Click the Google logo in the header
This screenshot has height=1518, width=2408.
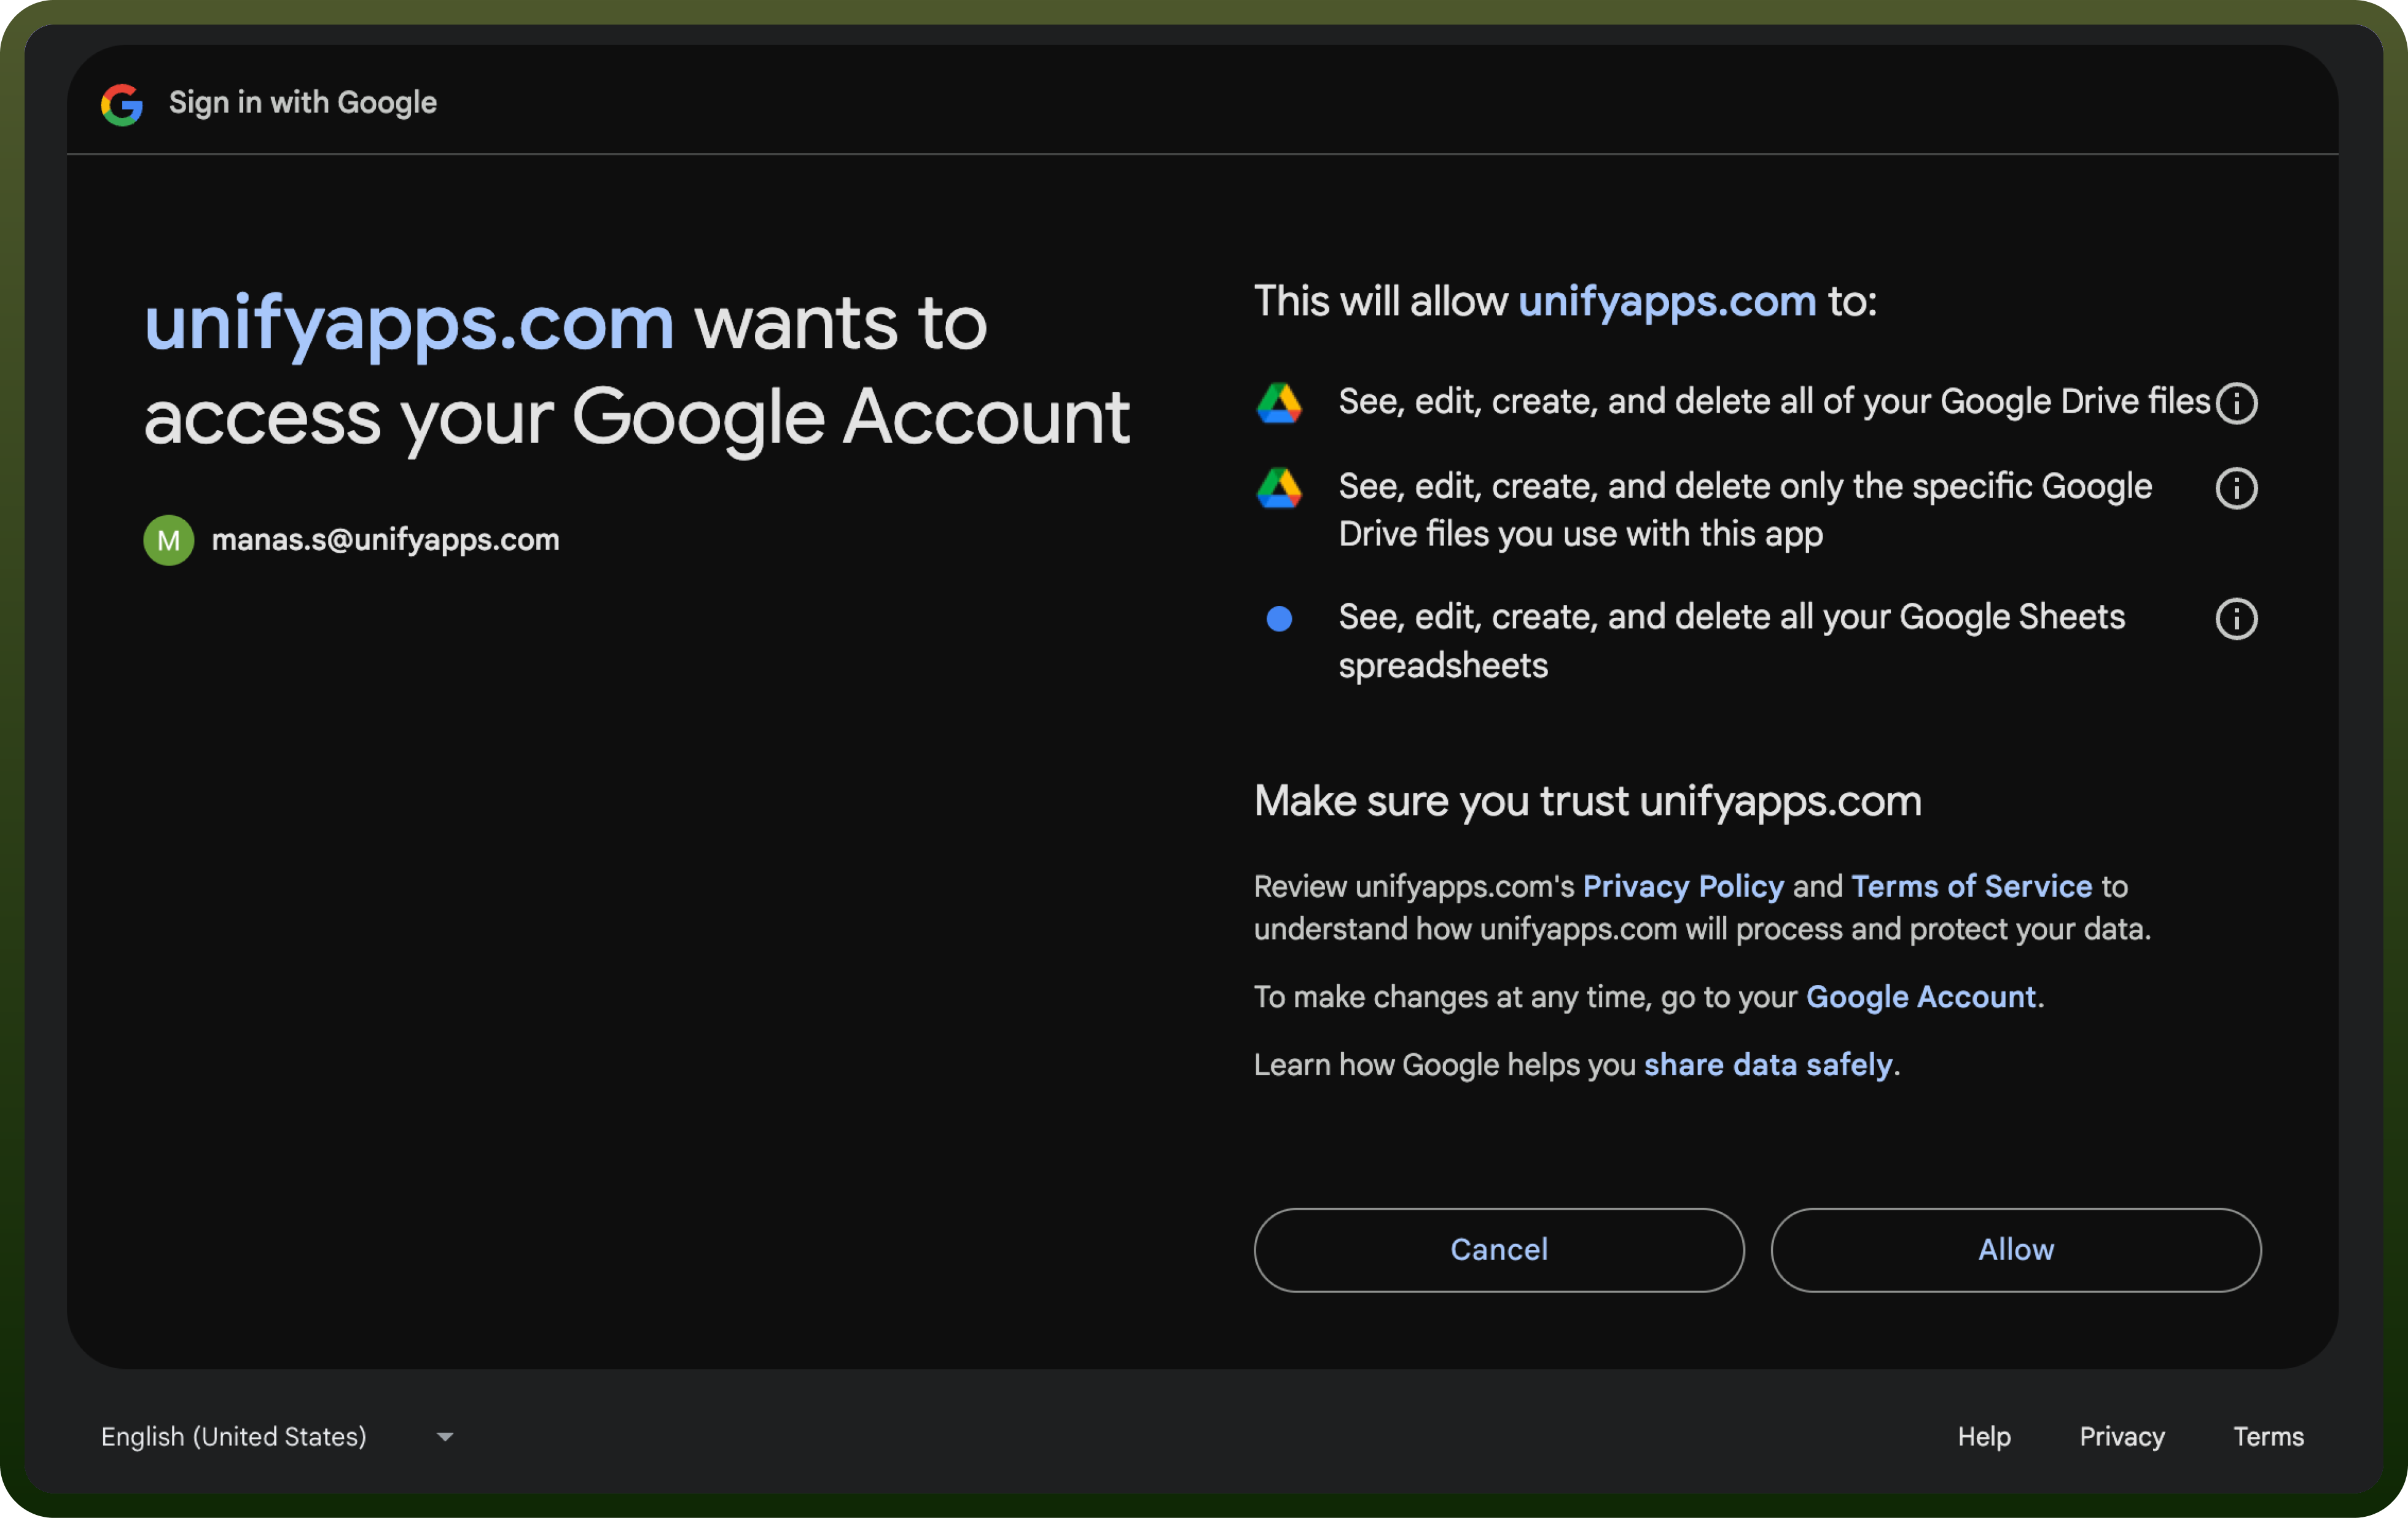click(x=122, y=104)
